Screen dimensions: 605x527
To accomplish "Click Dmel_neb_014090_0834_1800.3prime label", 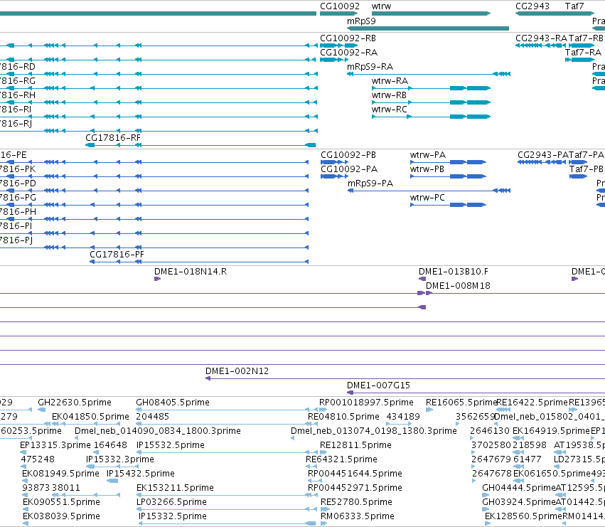I will [157, 431].
